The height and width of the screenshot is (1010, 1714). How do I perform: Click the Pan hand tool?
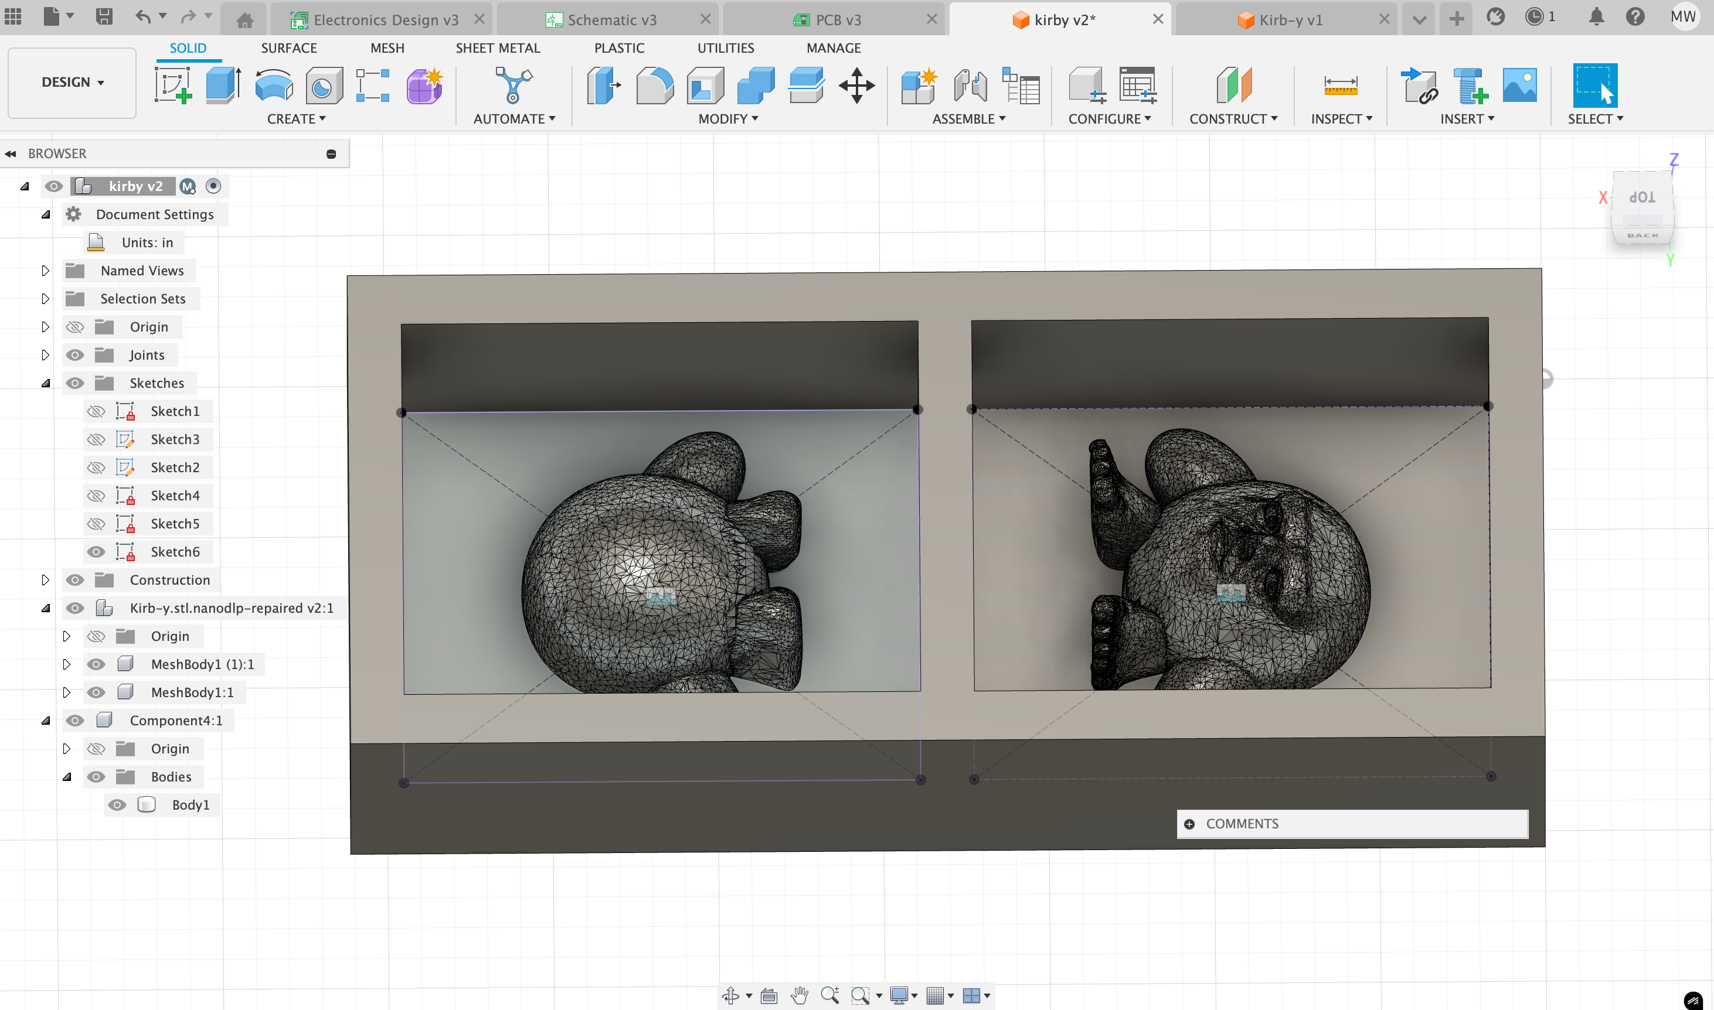click(x=800, y=995)
